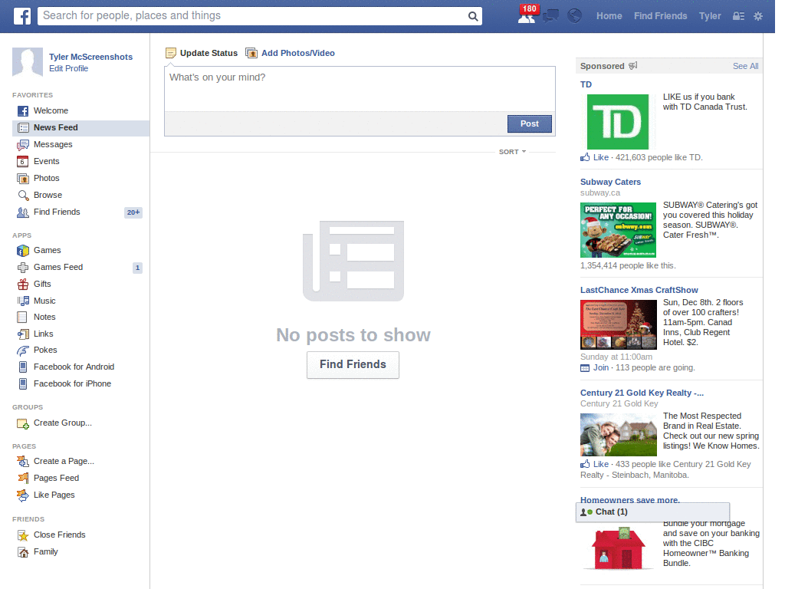
Task: Click the Sponsored megaphone icon
Action: pyautogui.click(x=632, y=66)
